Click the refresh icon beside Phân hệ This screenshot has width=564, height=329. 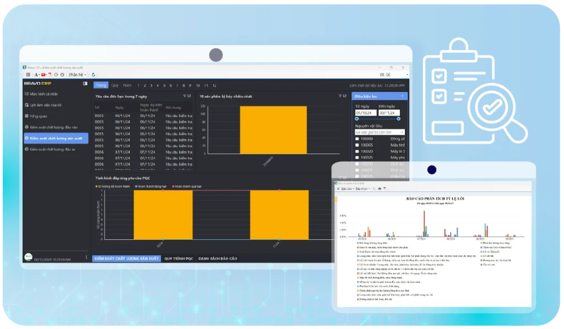94,74
